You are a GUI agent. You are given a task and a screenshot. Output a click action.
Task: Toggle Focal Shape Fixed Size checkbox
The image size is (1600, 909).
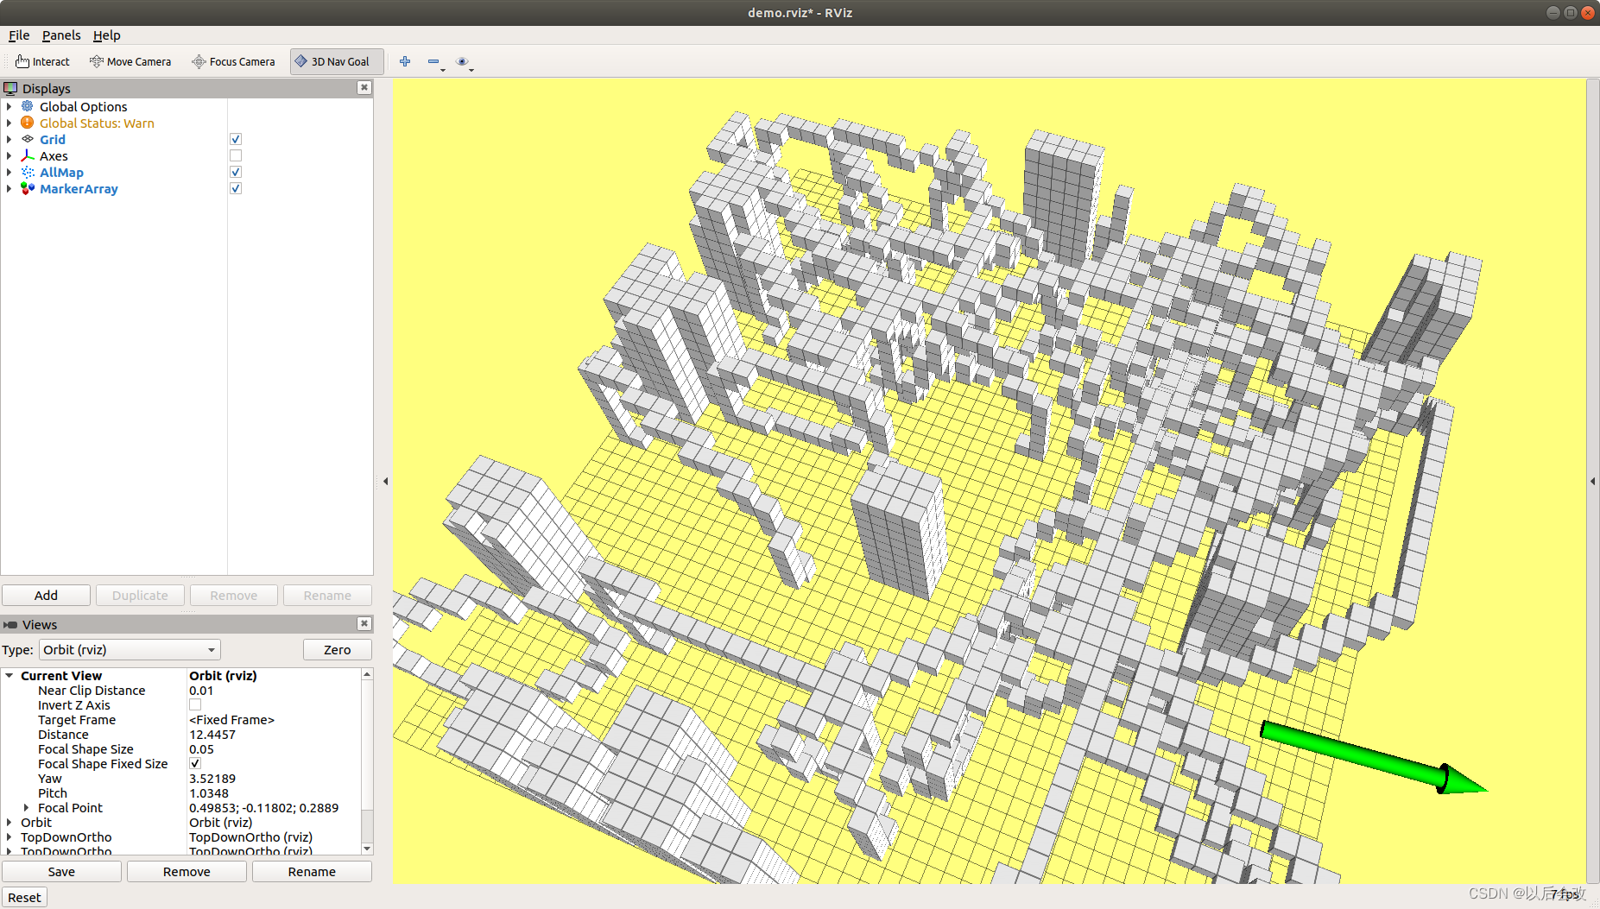tap(195, 764)
